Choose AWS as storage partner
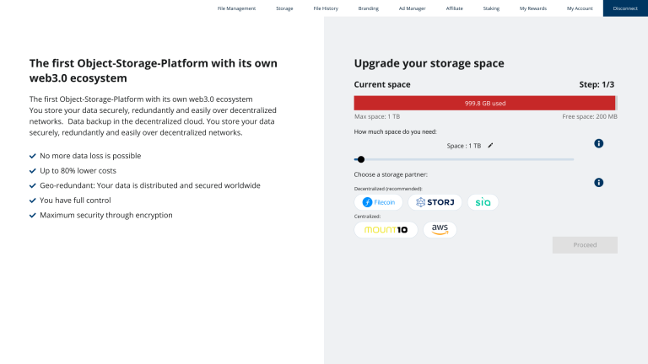Screen dimensions: 648x364 440,229
